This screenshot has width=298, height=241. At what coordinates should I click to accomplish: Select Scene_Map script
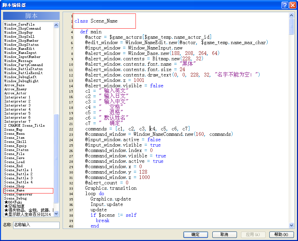pos(13,130)
